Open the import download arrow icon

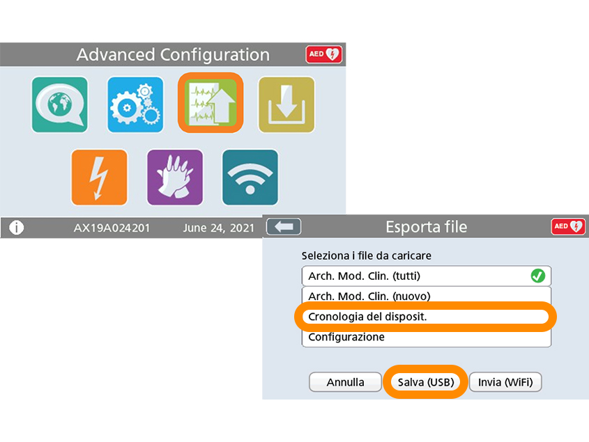[x=286, y=104]
